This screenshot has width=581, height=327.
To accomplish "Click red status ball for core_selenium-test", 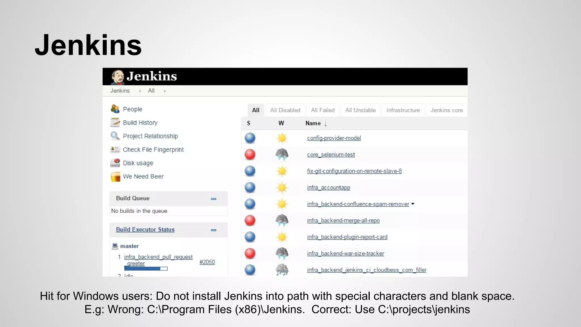I will tap(250, 155).
